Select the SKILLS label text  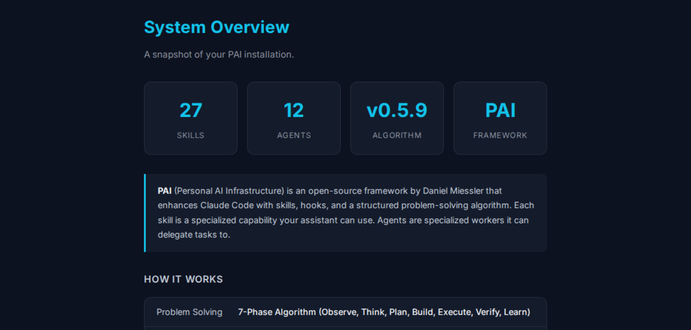191,135
